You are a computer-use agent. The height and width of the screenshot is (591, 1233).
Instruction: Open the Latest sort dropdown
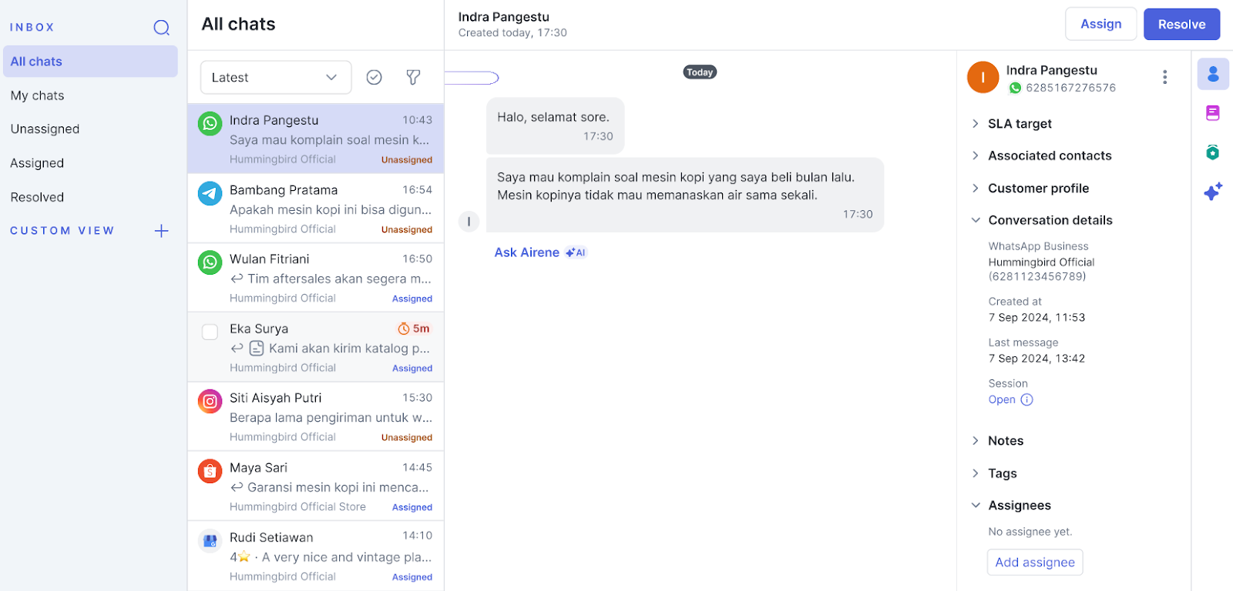click(x=275, y=78)
